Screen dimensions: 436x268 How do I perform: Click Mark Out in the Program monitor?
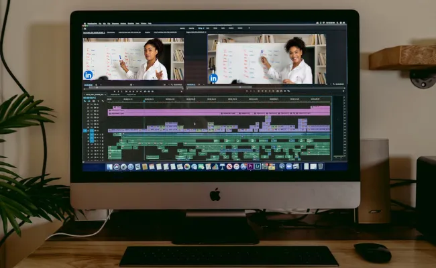254,91
